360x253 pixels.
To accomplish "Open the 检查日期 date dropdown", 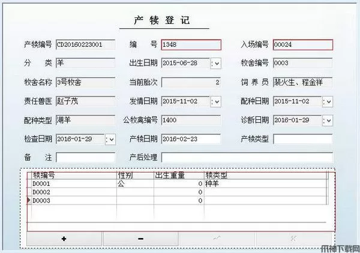I will (110, 139).
